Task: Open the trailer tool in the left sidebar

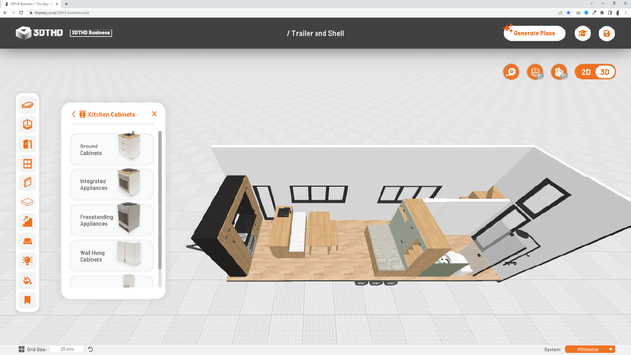Action: [27, 105]
